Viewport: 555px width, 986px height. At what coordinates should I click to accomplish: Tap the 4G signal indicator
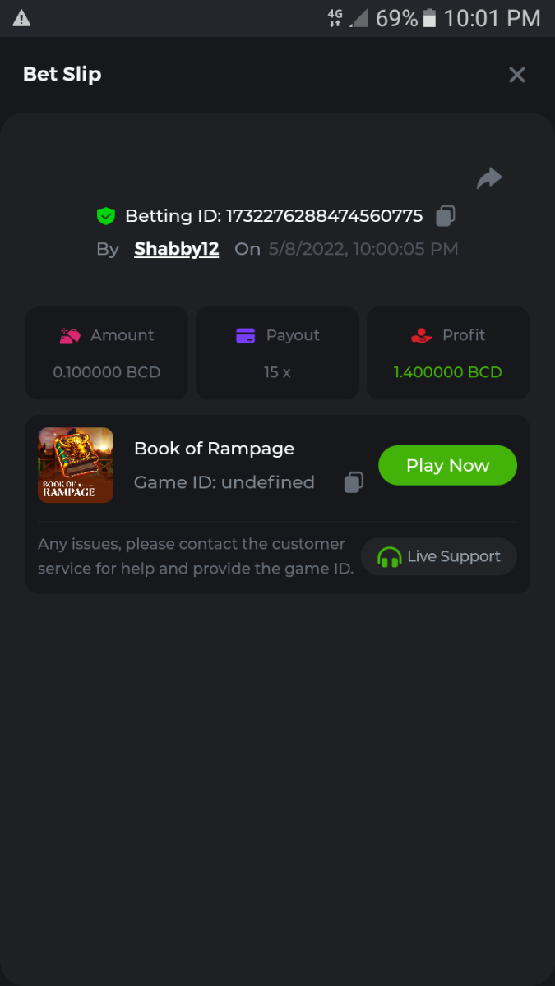[335, 18]
